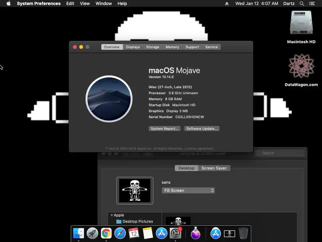Select the Desktop Pictures folder row

[x=135, y=222]
